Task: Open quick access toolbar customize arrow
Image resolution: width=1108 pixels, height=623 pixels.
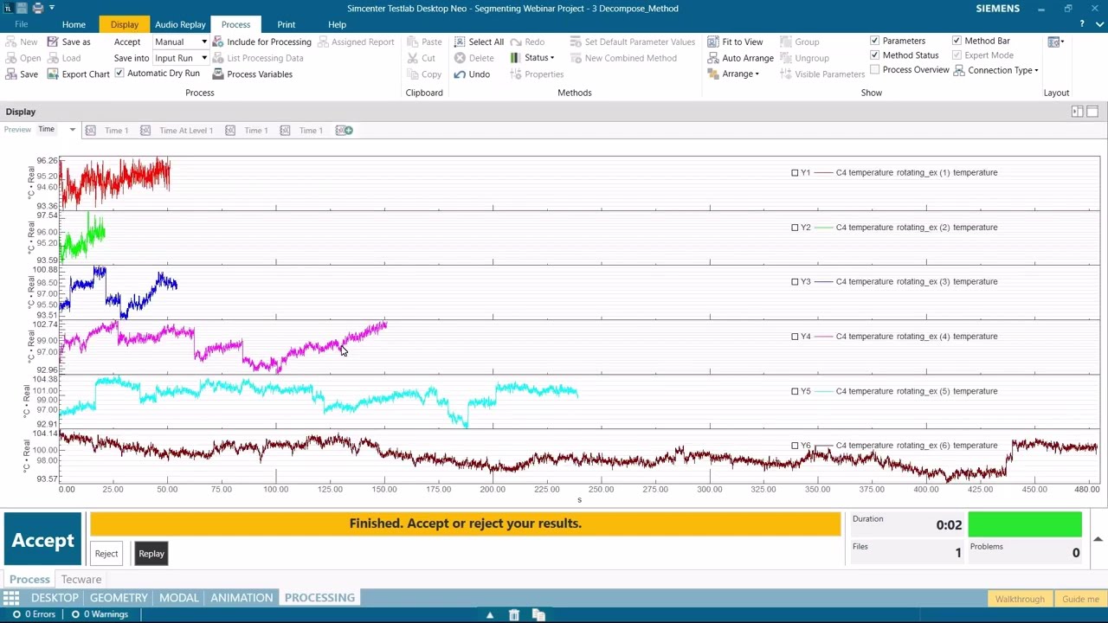Action: [x=52, y=8]
